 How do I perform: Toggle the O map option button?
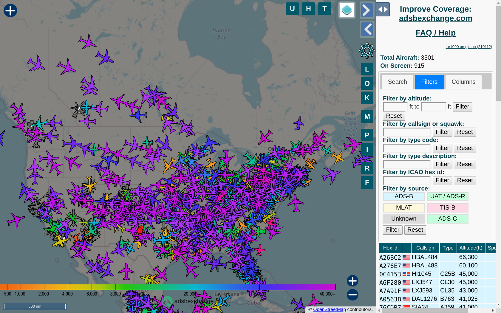pos(367,83)
